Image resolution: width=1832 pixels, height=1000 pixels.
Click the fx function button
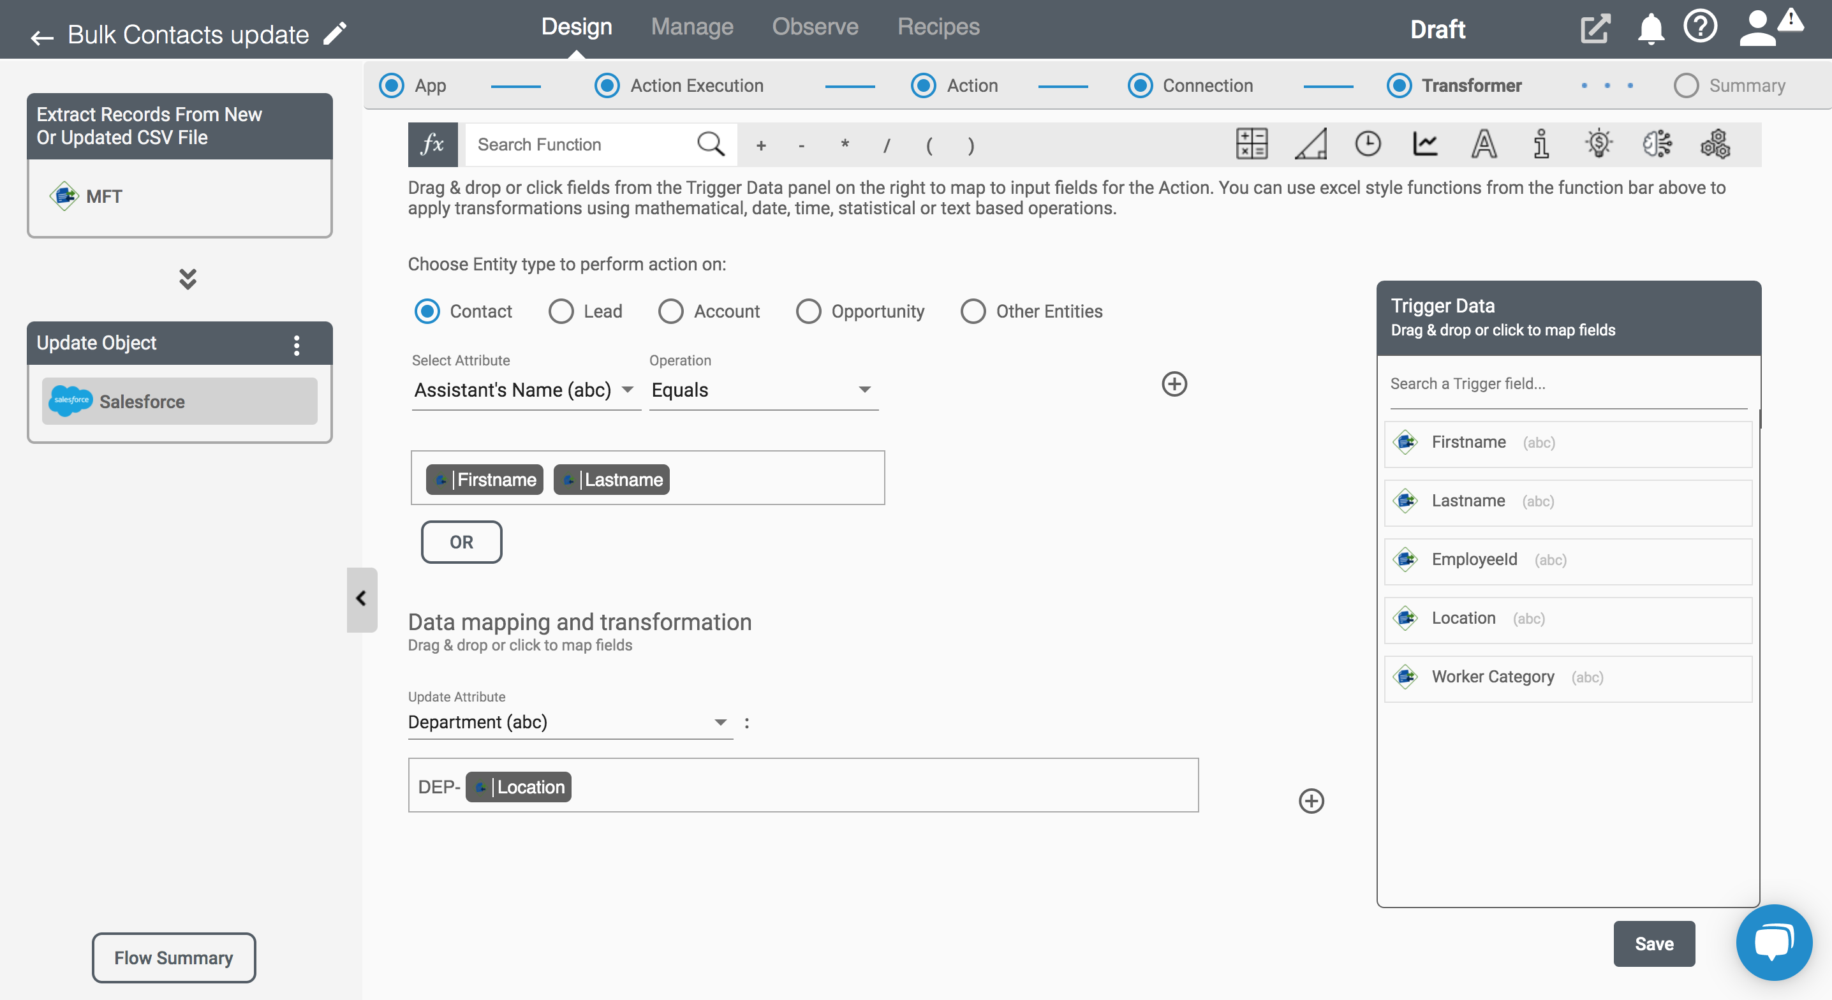pos(432,145)
